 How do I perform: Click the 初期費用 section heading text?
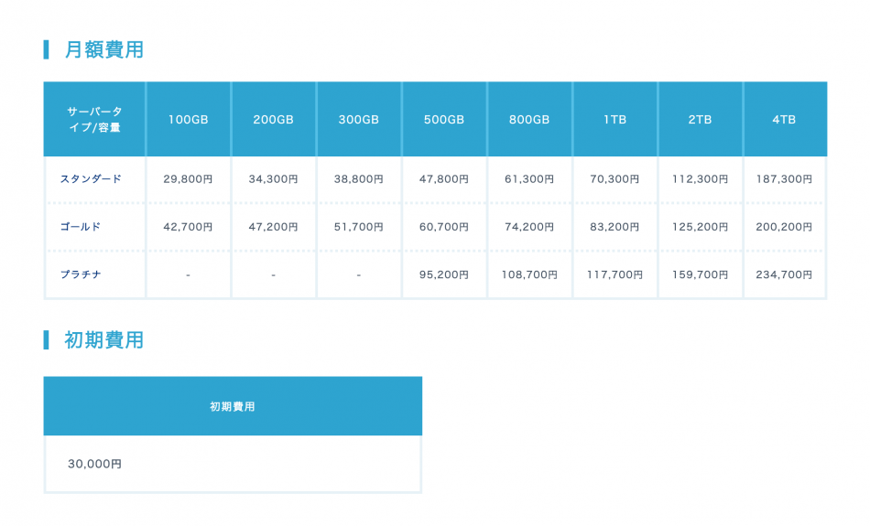click(103, 340)
